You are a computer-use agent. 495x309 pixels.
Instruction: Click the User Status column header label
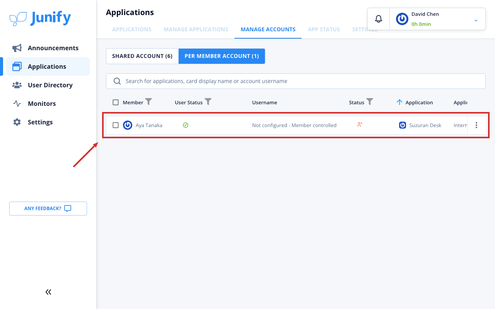189,102
